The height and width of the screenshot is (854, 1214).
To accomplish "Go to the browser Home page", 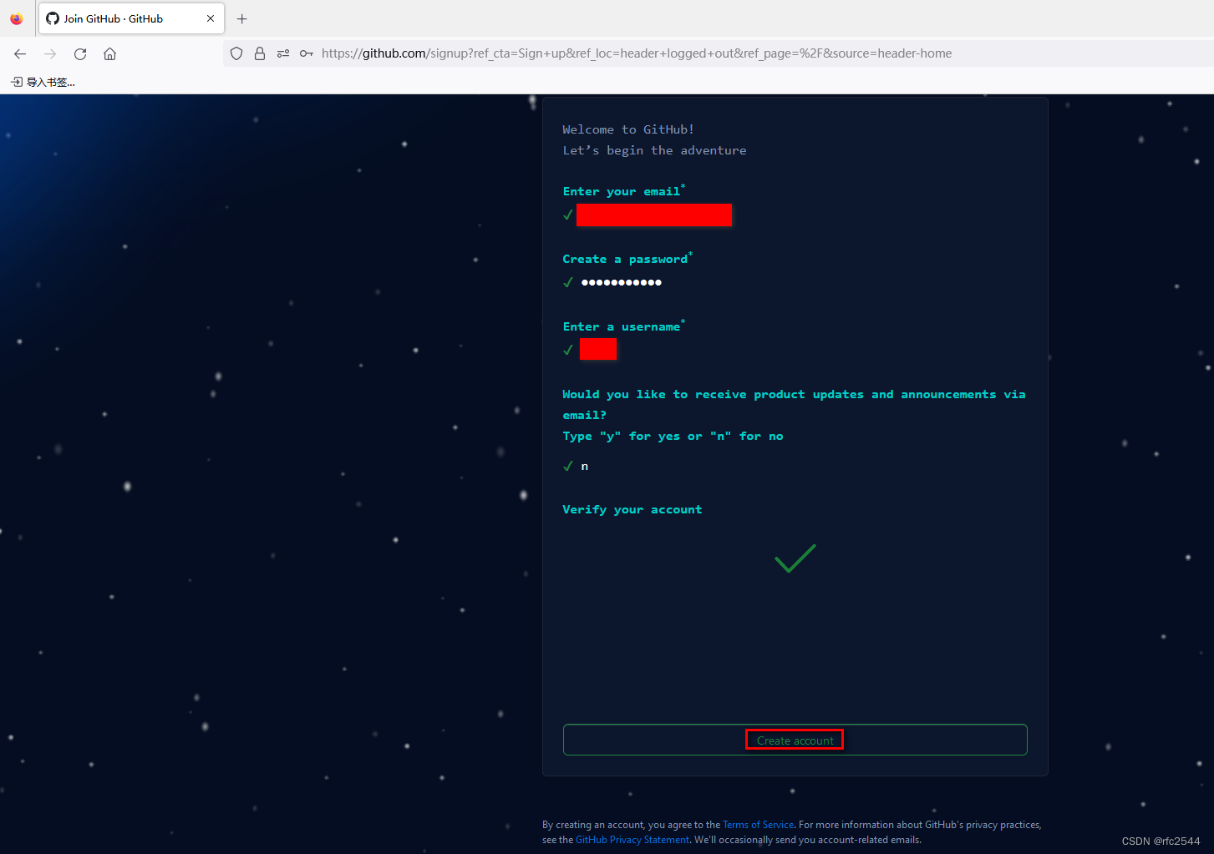I will 109,53.
